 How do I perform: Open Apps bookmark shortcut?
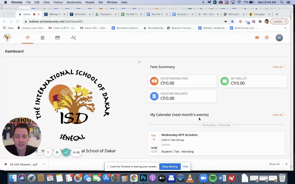pos(8,28)
